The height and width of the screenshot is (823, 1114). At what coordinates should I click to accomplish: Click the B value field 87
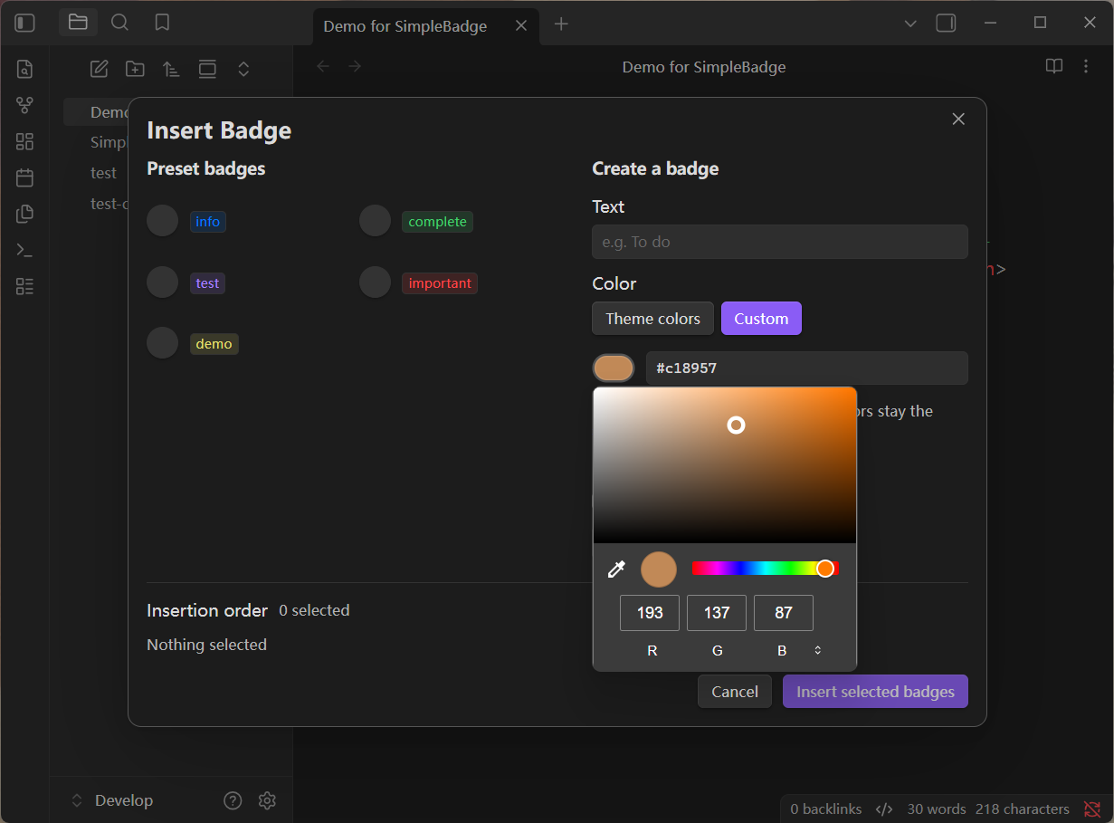[x=784, y=613]
